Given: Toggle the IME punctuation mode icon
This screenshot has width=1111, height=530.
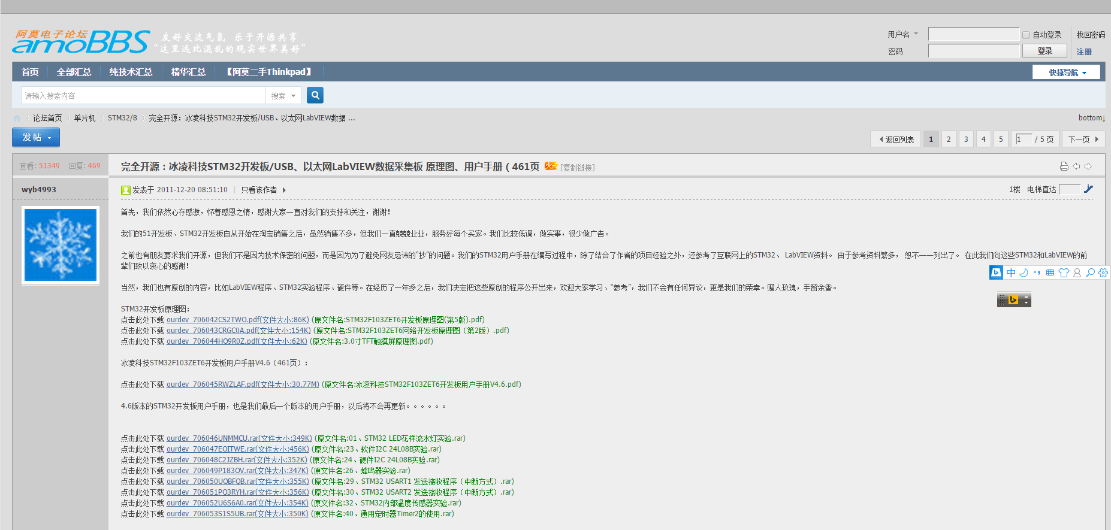Looking at the screenshot, I should point(1037,272).
